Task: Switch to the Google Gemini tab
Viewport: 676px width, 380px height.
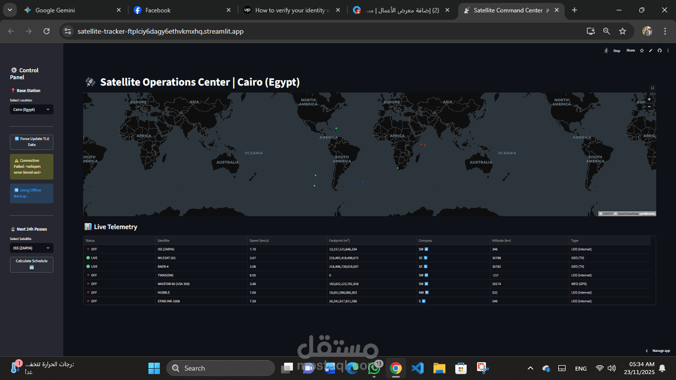Action: pos(73,10)
